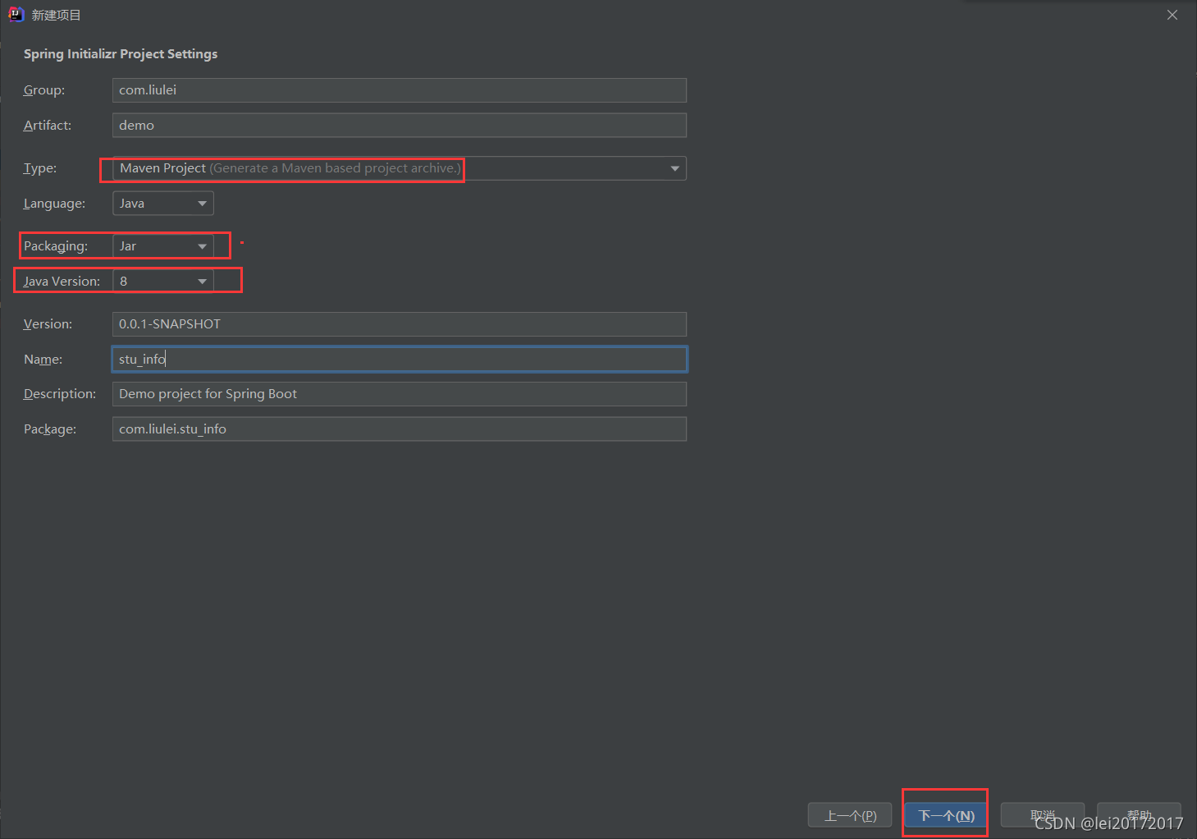This screenshot has height=839, width=1197.
Task: Click the Type label
Action: click(x=40, y=168)
